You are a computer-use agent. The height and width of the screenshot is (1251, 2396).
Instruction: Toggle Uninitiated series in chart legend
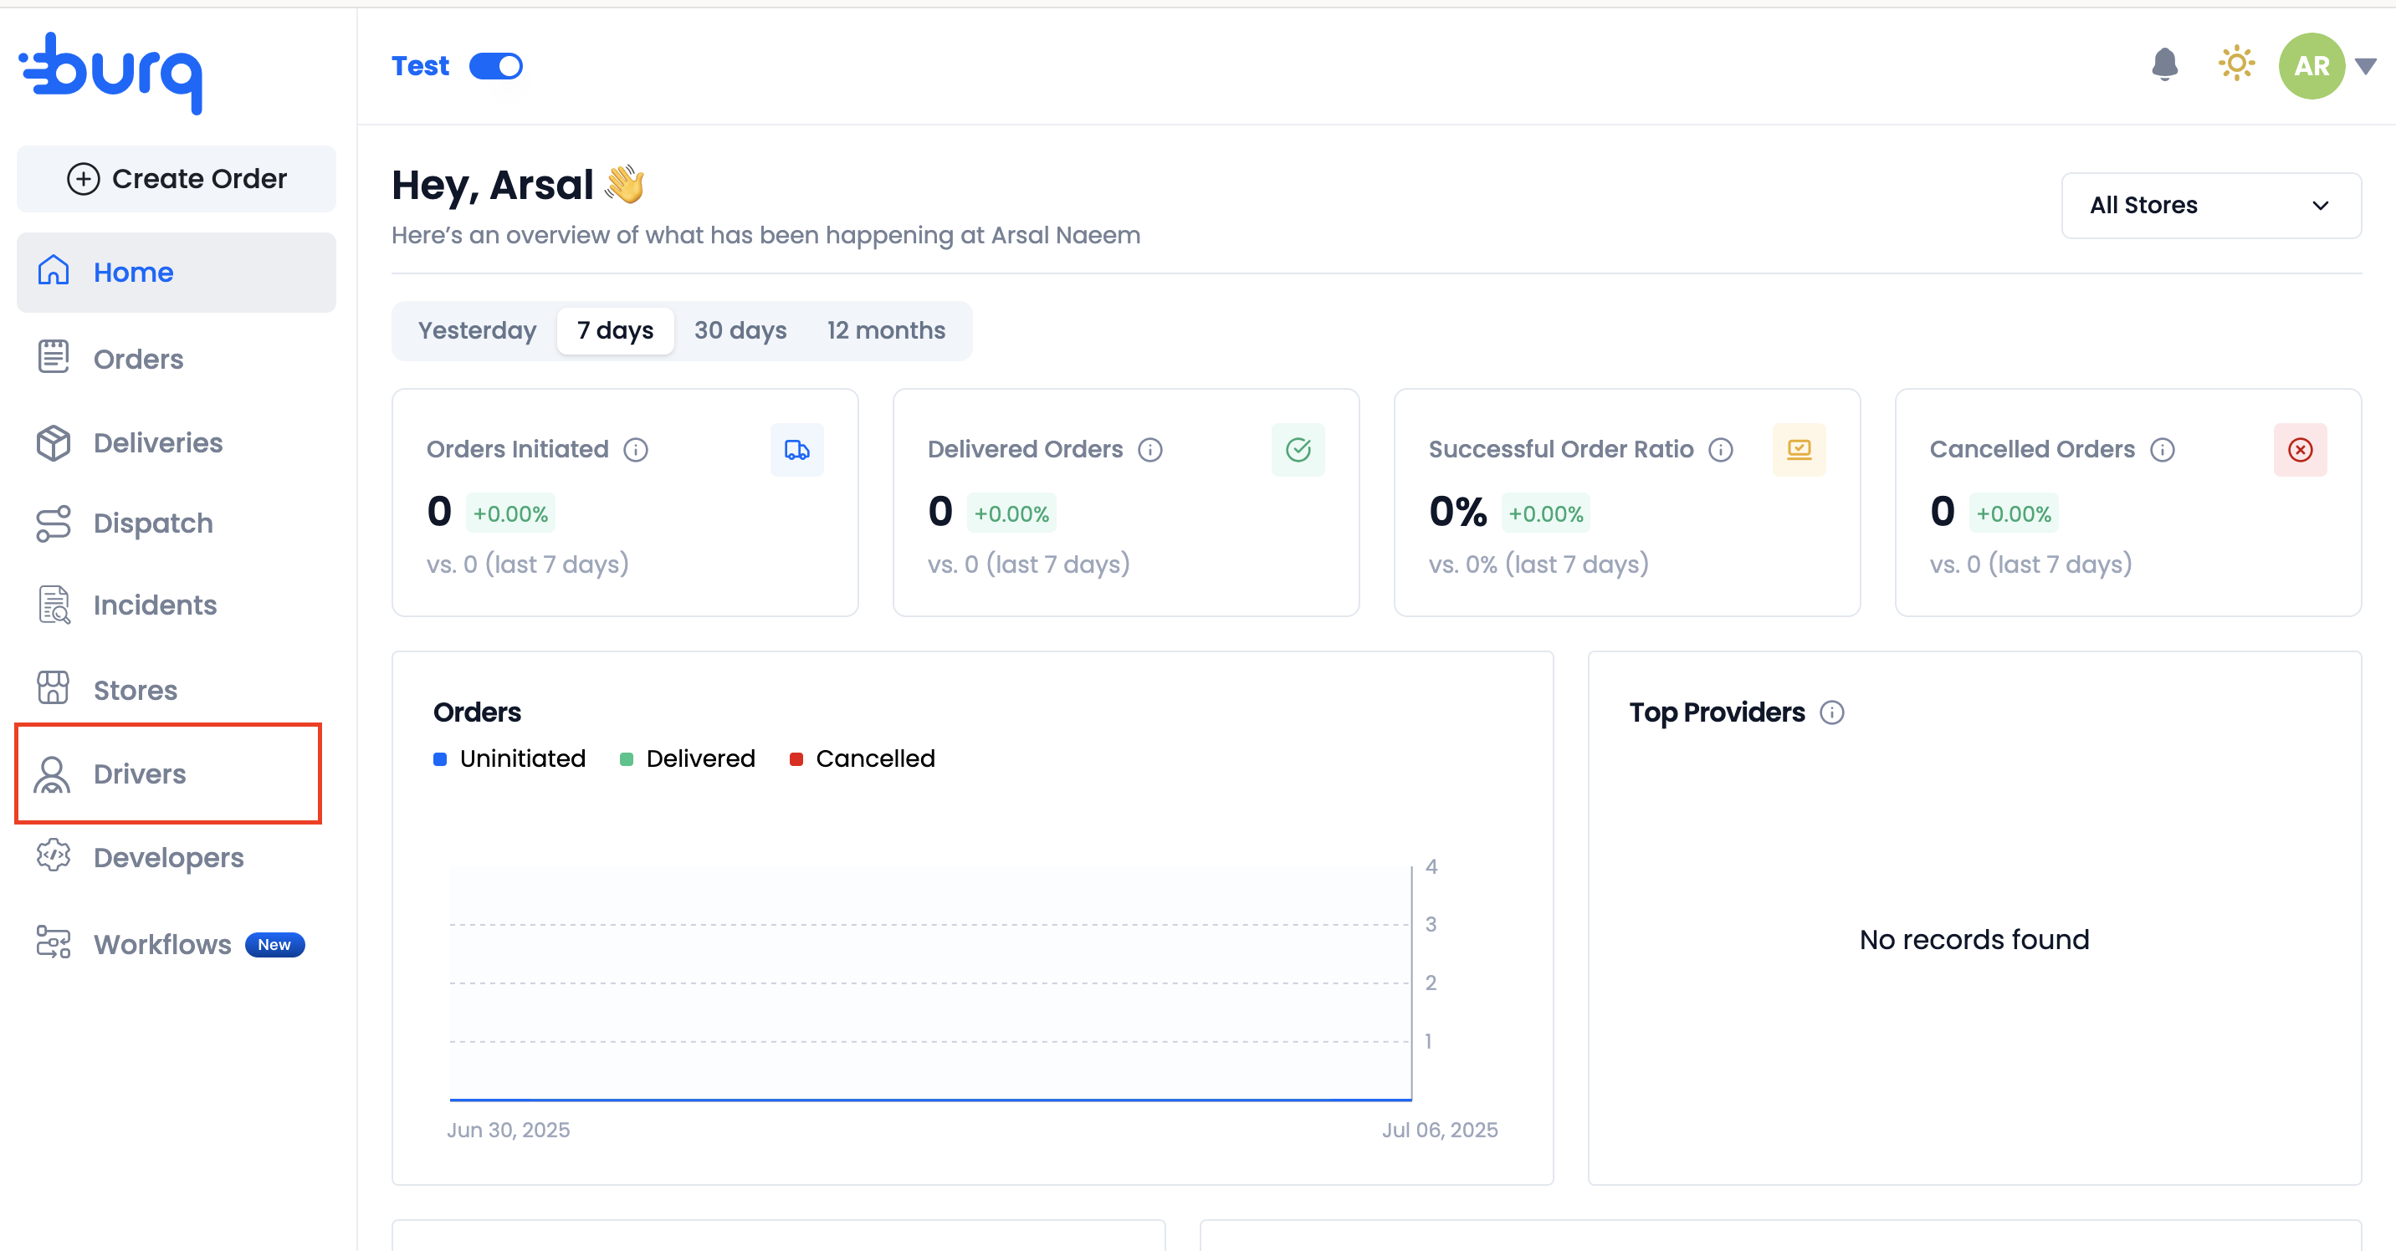coord(509,758)
